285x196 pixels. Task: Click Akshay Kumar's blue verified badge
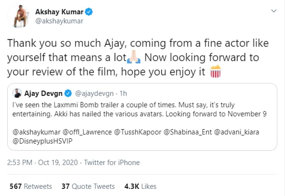(89, 12)
